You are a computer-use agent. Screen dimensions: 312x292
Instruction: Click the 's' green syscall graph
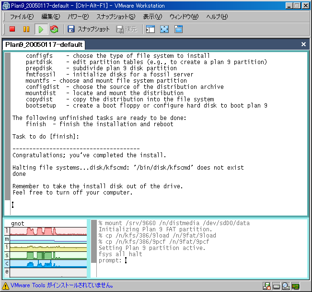pyautogui.click(x=48, y=256)
